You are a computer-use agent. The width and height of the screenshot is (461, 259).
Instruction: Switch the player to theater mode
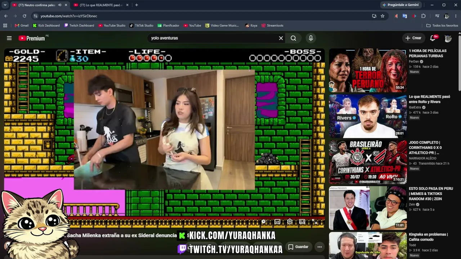pyautogui.click(x=302, y=222)
